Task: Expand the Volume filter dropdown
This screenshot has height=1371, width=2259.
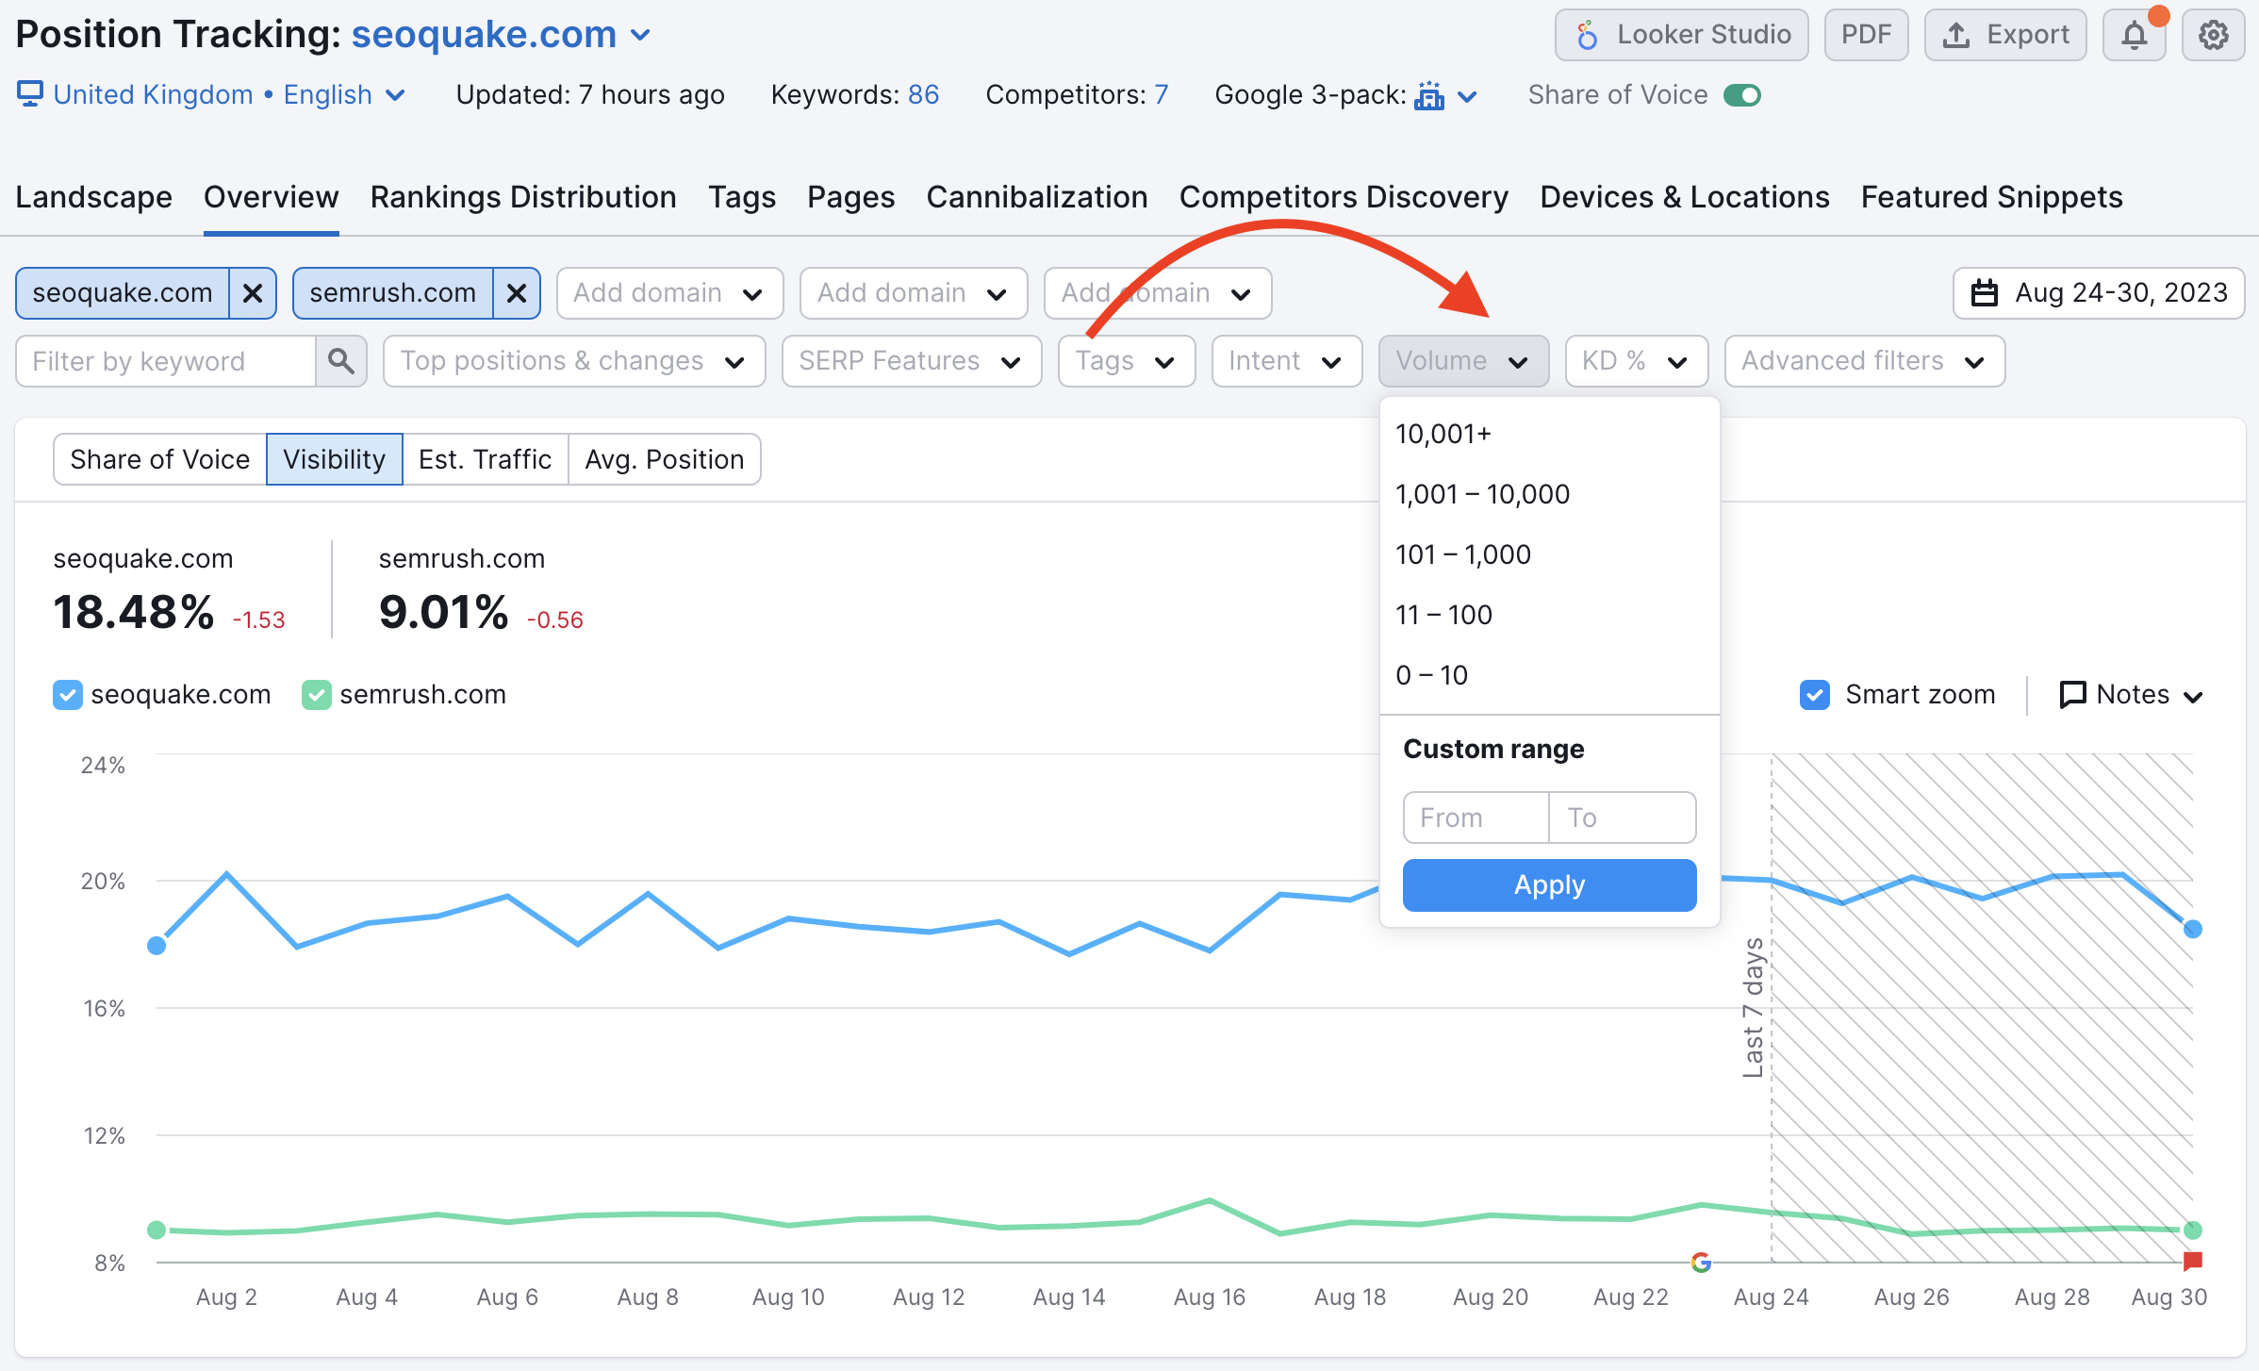Action: tap(1460, 359)
